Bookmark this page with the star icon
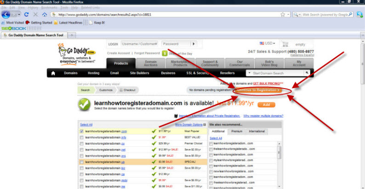Viewport: 365px width, 189px height. [x=283, y=14]
